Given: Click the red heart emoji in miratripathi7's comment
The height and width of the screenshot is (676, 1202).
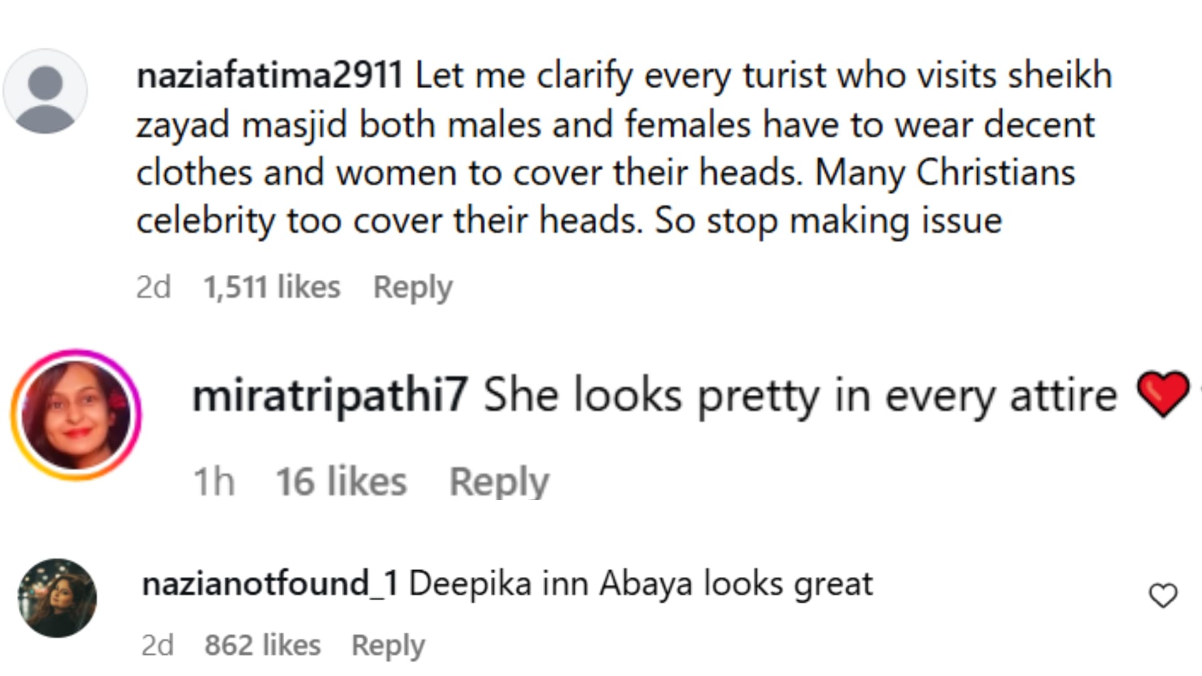Looking at the screenshot, I should coord(1163,394).
